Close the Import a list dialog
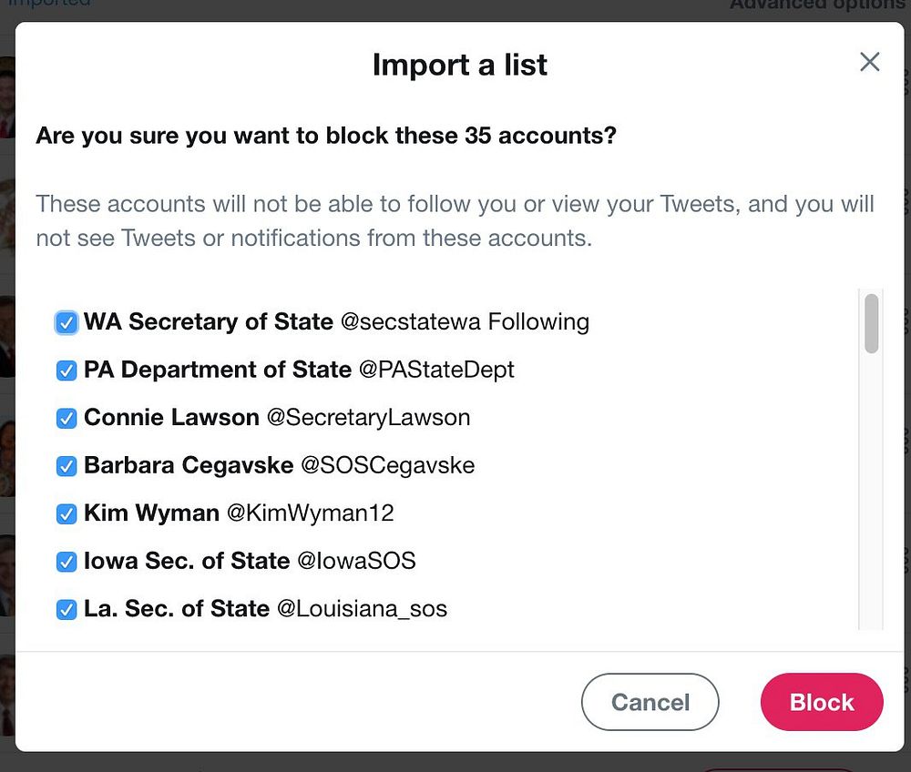Image resolution: width=911 pixels, height=772 pixels. click(870, 62)
